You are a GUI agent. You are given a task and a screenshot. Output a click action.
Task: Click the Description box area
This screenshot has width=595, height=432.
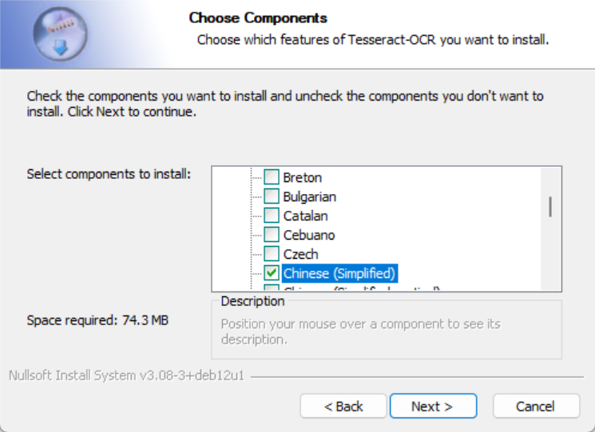pyautogui.click(x=387, y=331)
